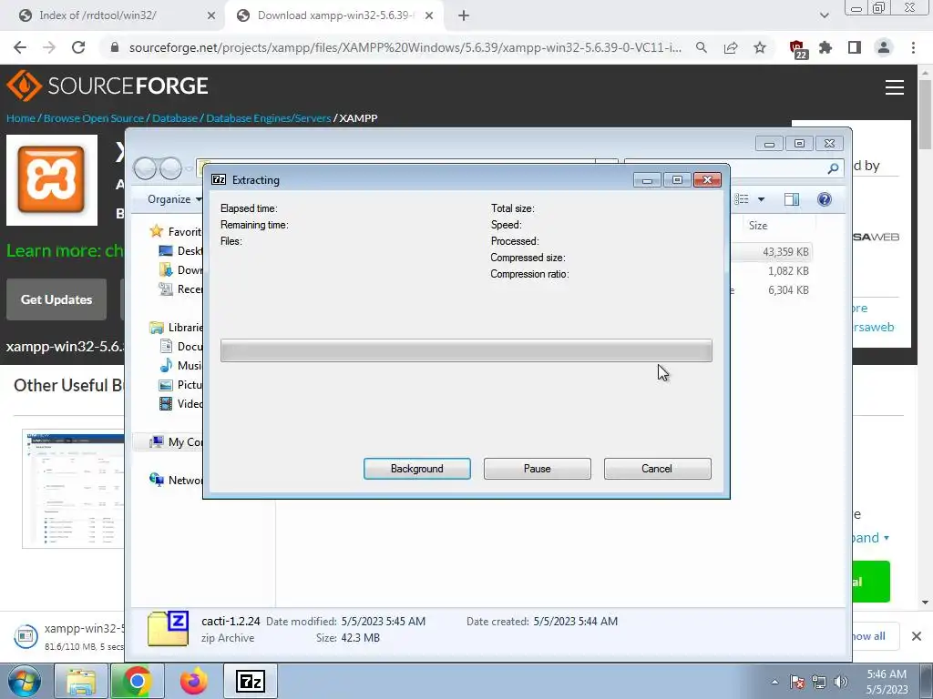
Task: Click the Size column header
Action: (780, 226)
